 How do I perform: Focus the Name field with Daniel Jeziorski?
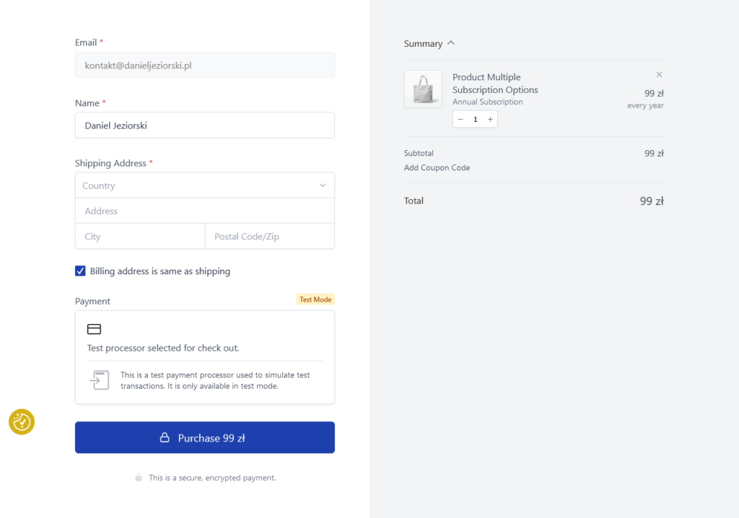(205, 126)
